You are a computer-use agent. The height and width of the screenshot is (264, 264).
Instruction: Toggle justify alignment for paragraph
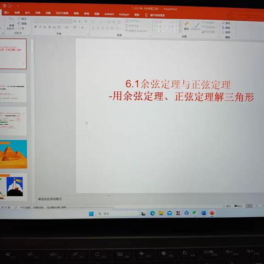107,28
